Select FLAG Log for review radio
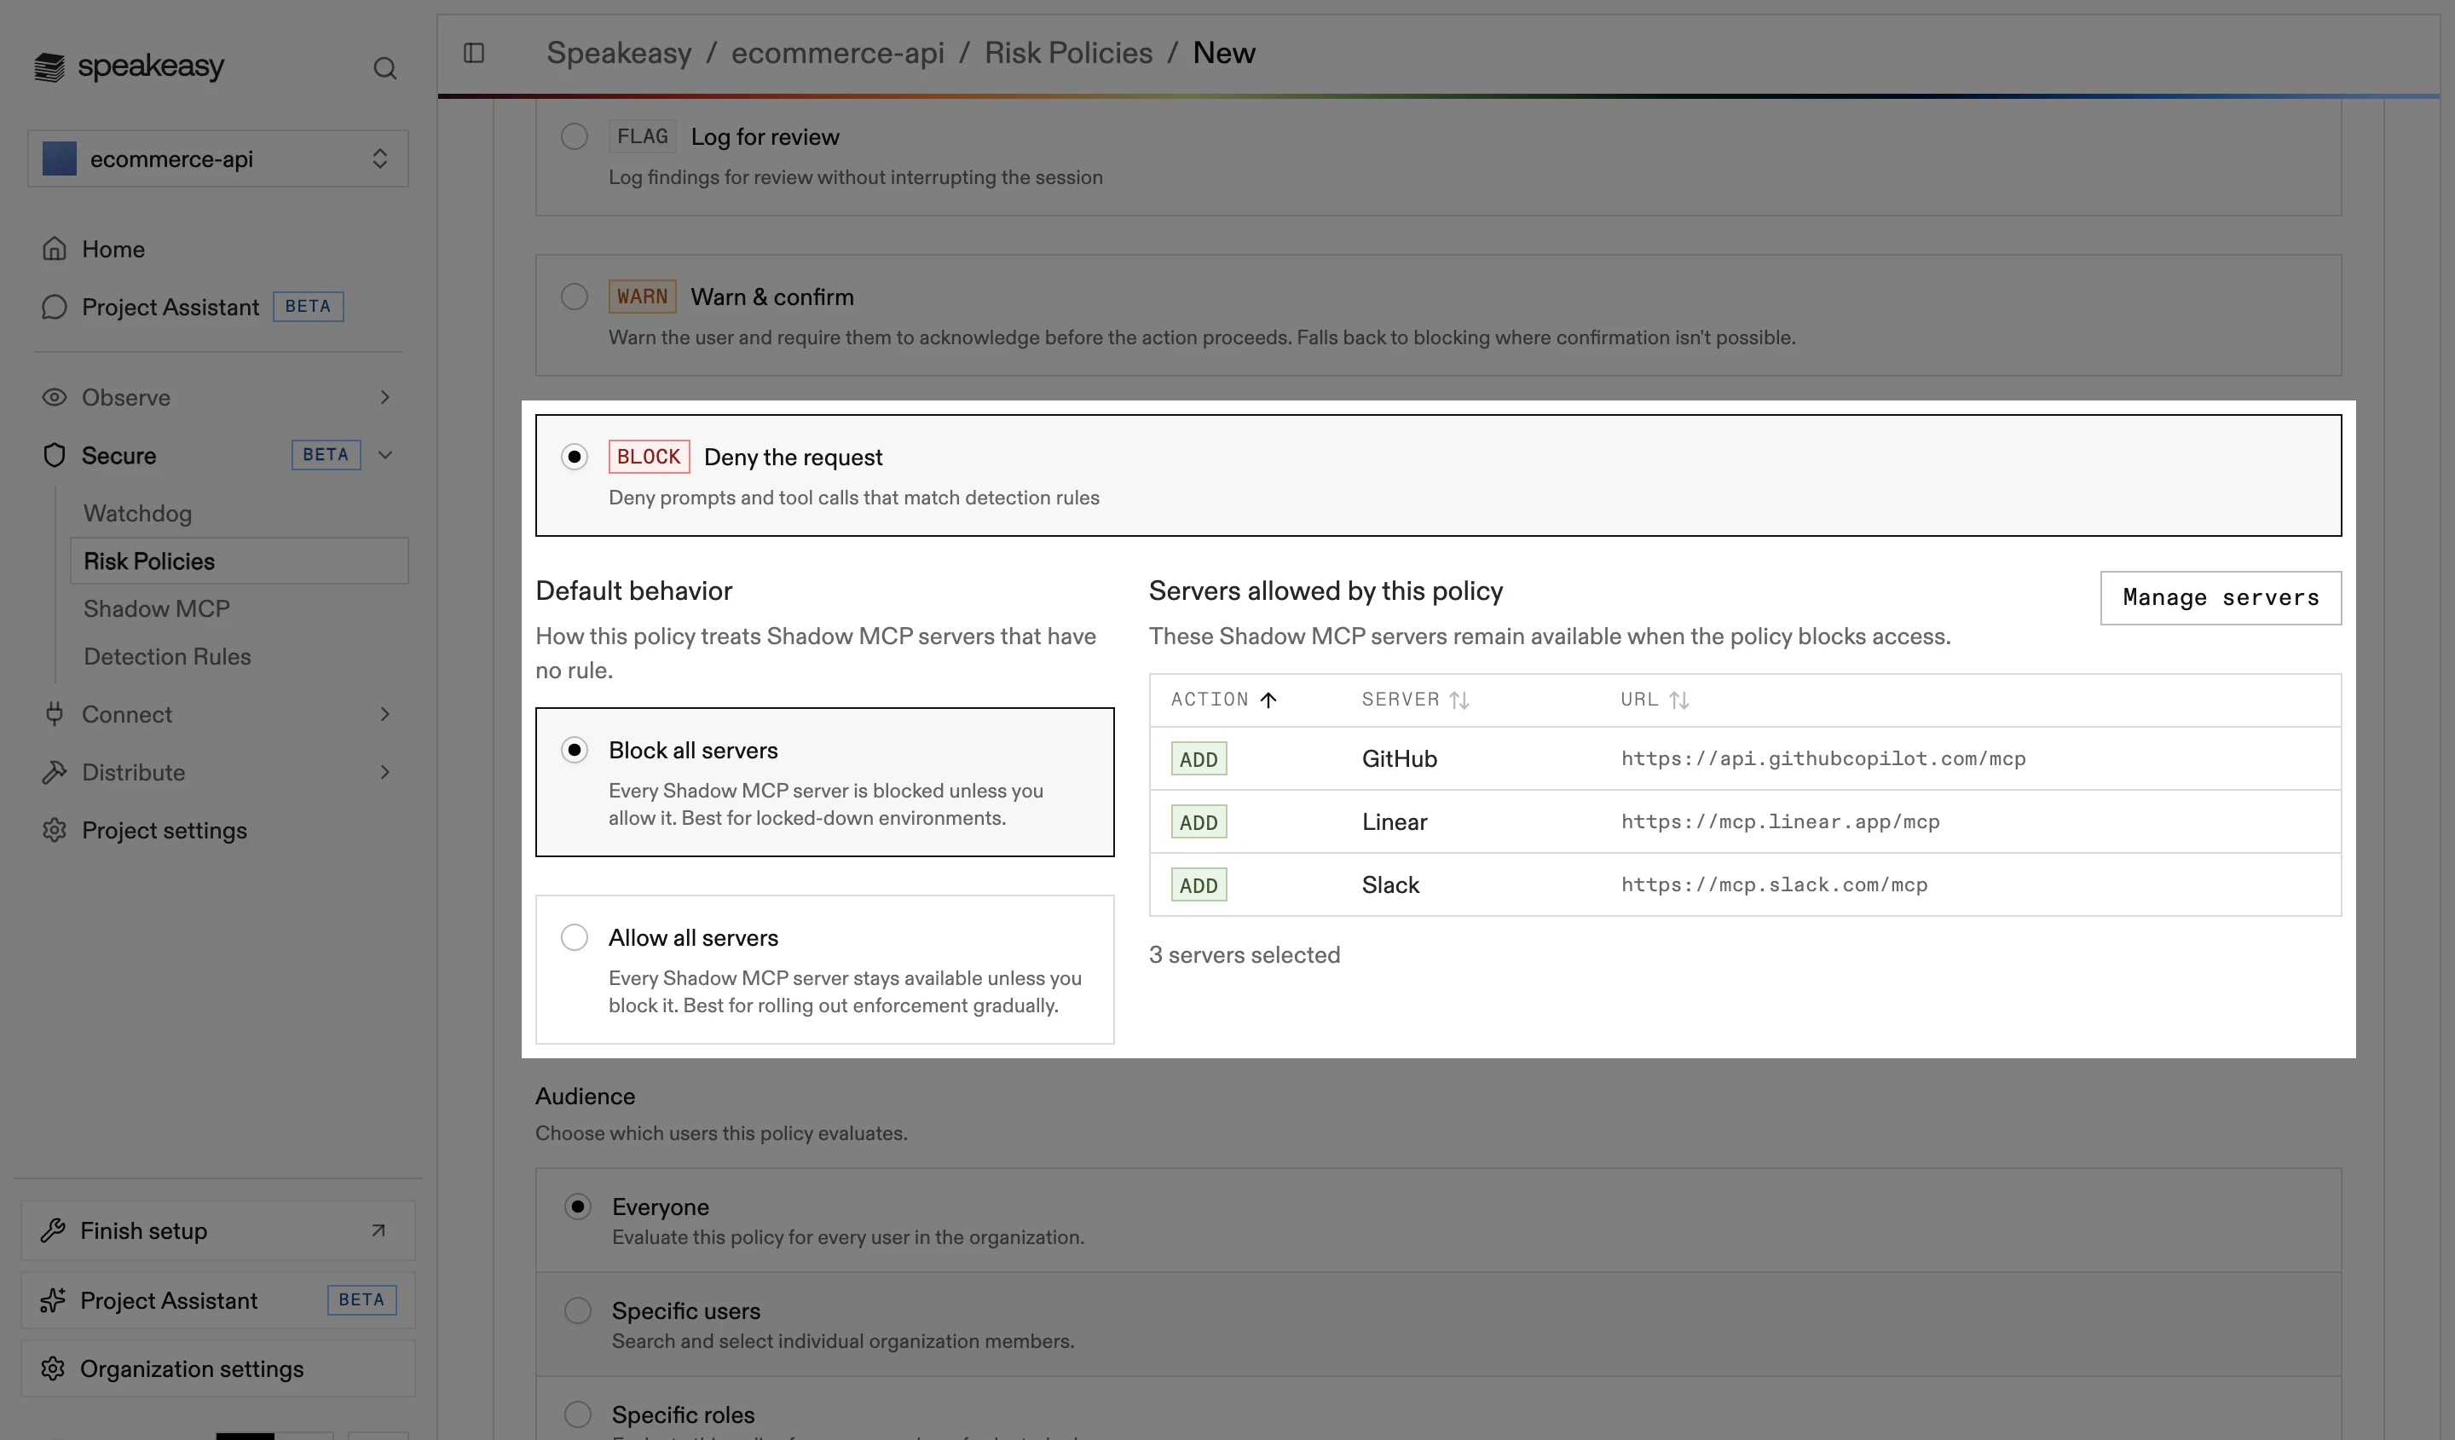 pyautogui.click(x=575, y=136)
